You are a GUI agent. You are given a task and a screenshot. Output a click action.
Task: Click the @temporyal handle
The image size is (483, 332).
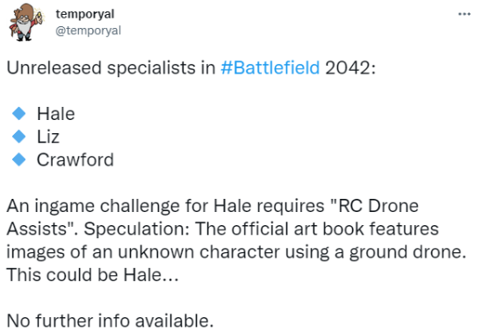[x=88, y=31]
